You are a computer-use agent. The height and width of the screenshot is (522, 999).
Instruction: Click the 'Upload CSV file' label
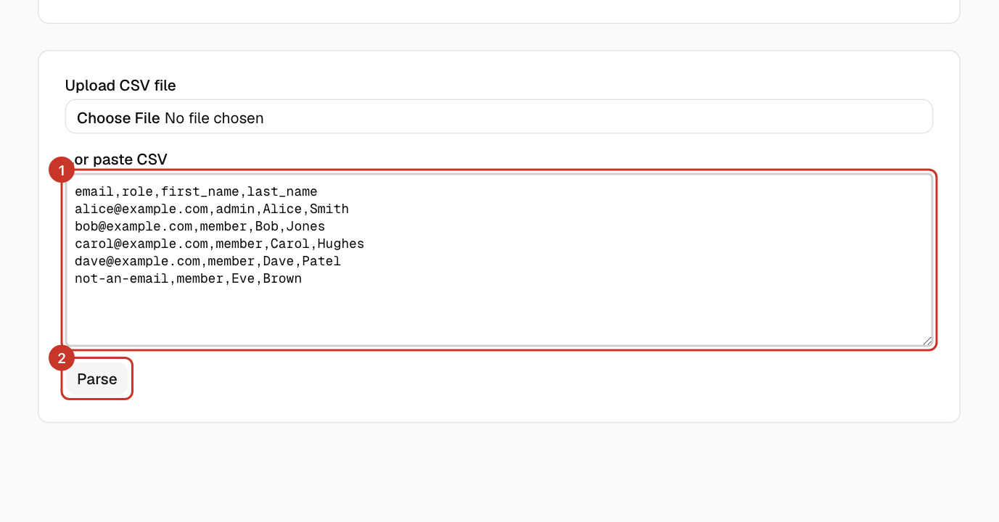[x=120, y=86]
